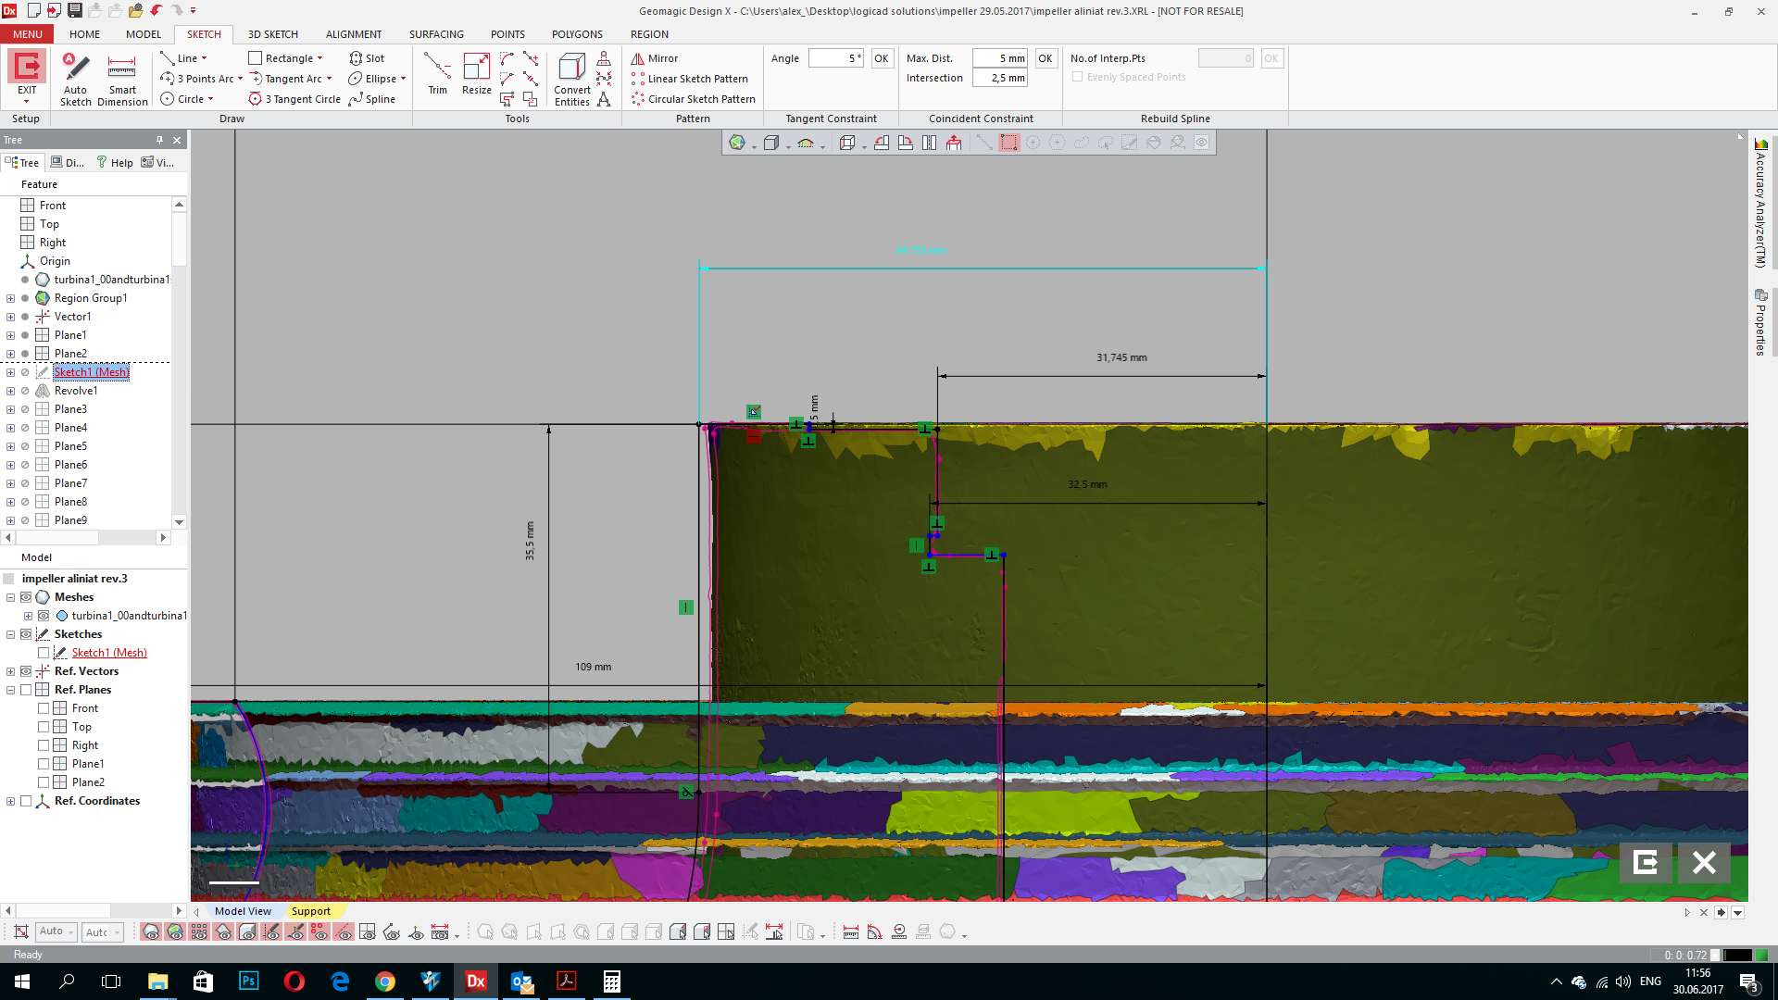The image size is (1778, 1000).
Task: Switch to the Support view tab
Action: pos(311,911)
